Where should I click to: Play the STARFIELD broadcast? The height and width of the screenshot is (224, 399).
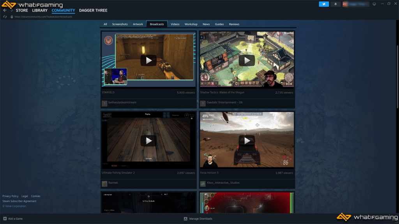(x=148, y=60)
